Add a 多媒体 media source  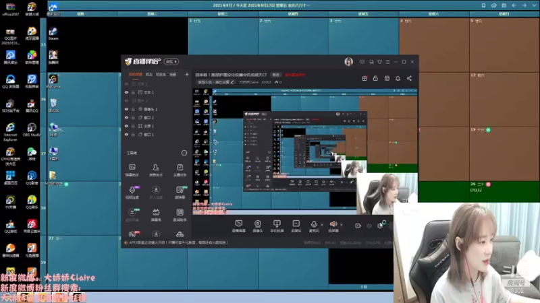(x=296, y=226)
